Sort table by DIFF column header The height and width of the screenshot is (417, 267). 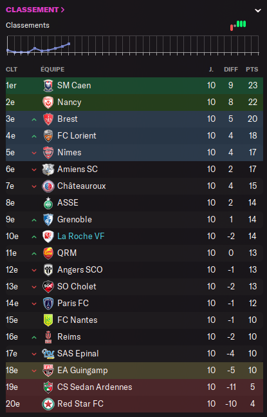(231, 70)
